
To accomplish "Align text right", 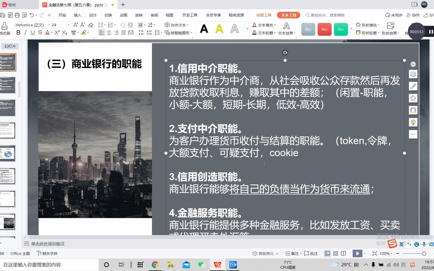I will tap(116, 33).
